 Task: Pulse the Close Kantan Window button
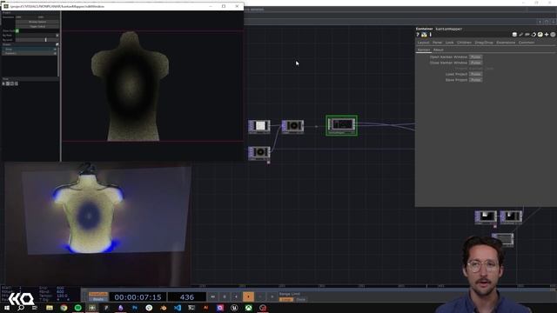476,63
